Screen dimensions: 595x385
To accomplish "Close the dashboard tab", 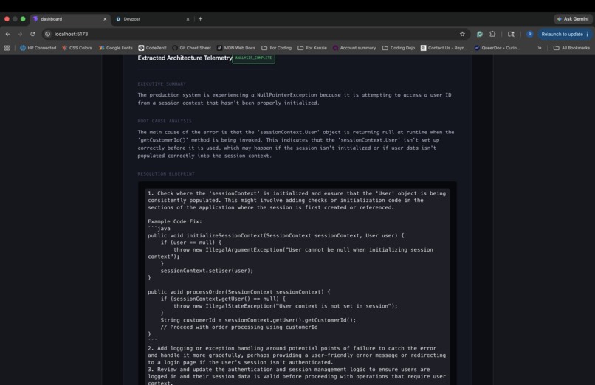I will (105, 19).
